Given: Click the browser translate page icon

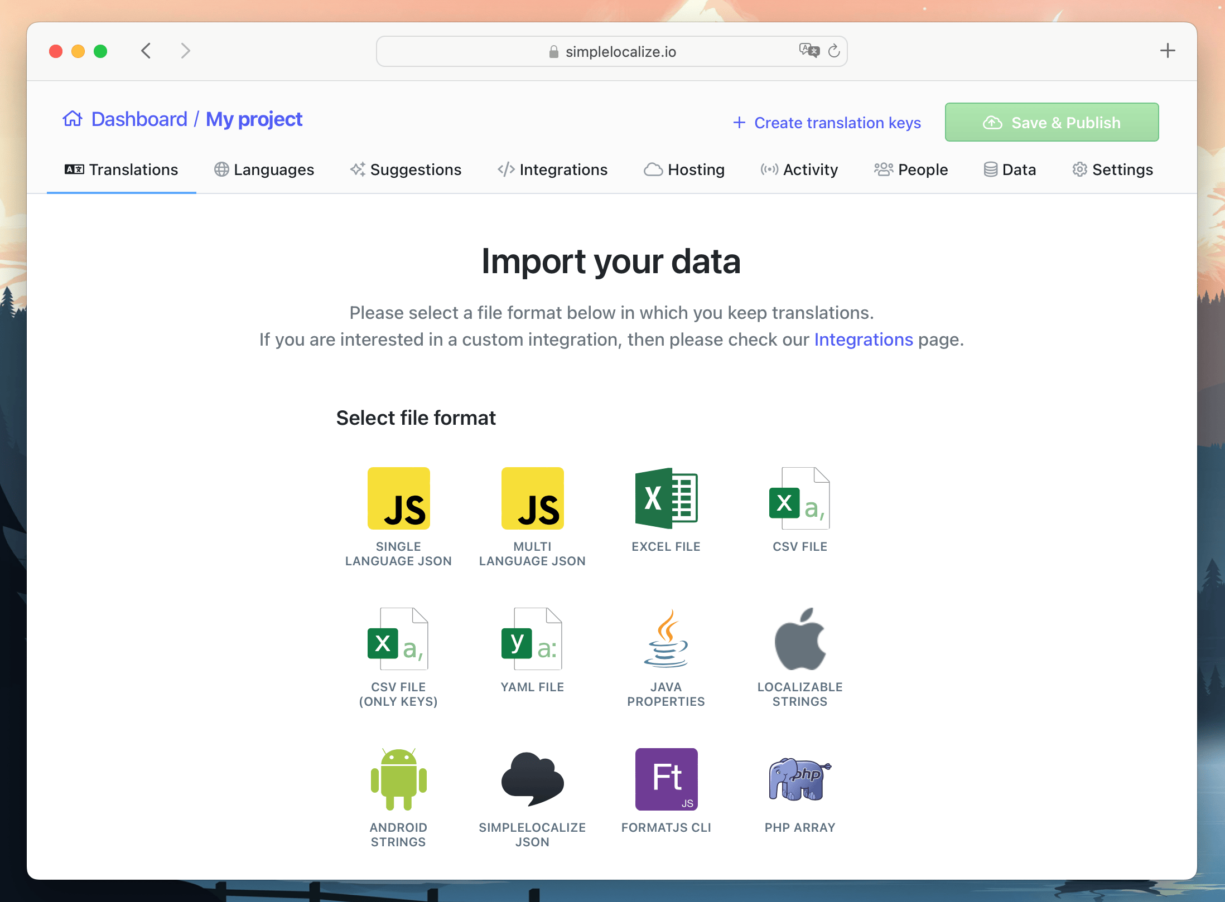Looking at the screenshot, I should pos(809,51).
